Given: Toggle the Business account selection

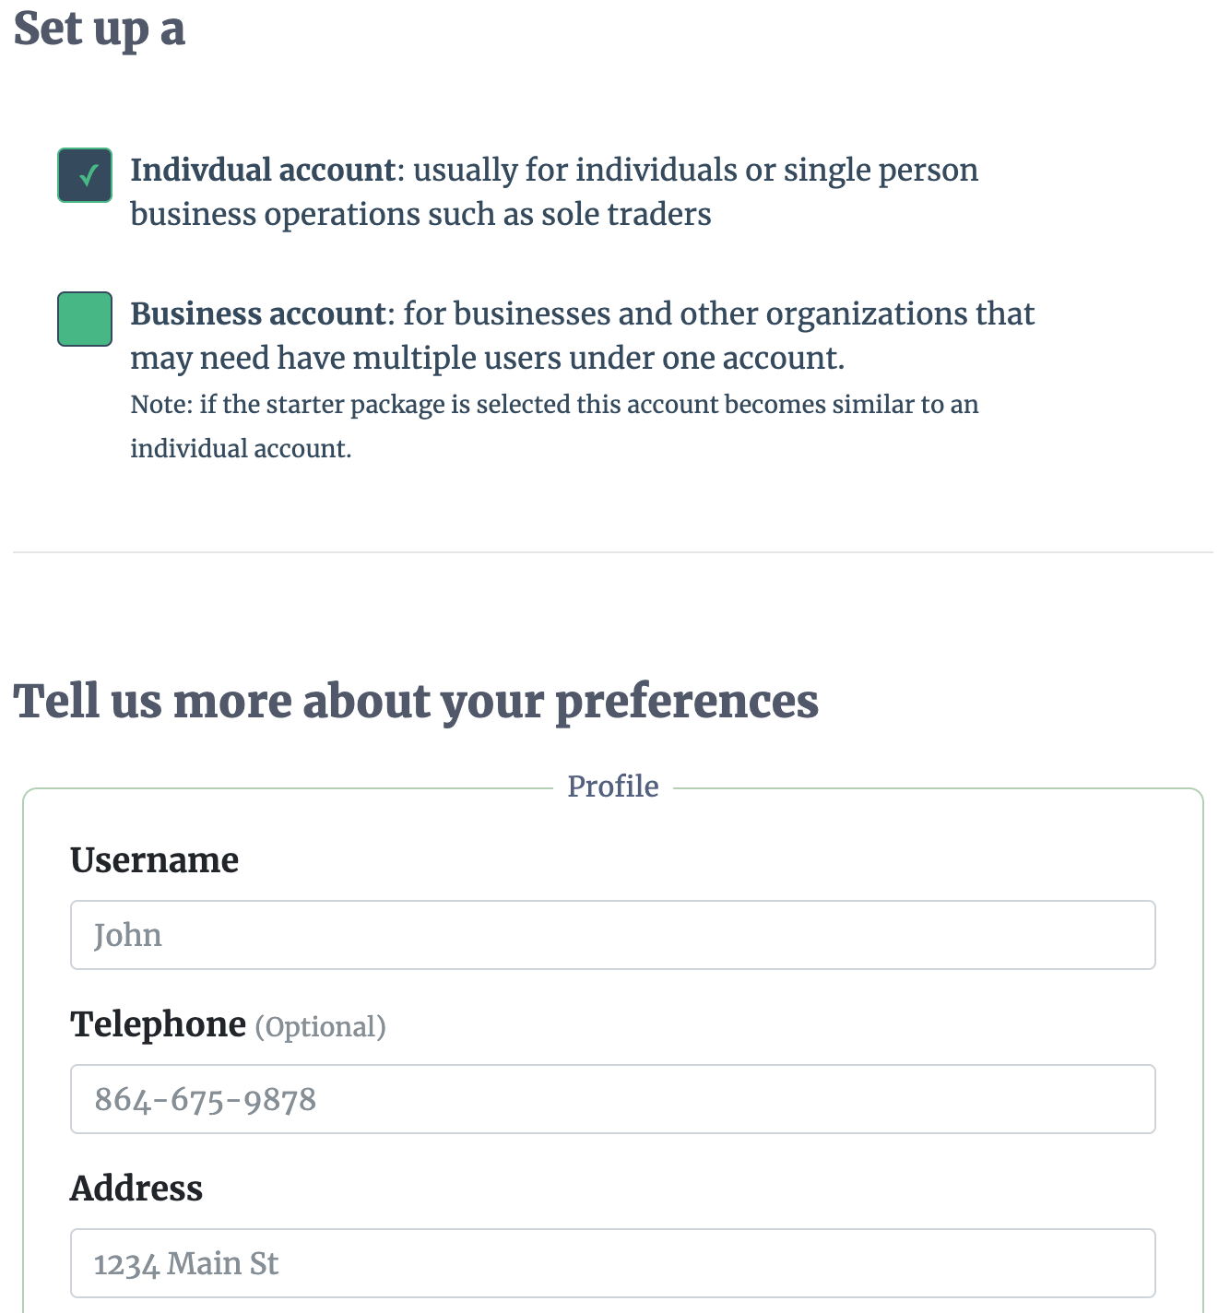Looking at the screenshot, I should 85,319.
